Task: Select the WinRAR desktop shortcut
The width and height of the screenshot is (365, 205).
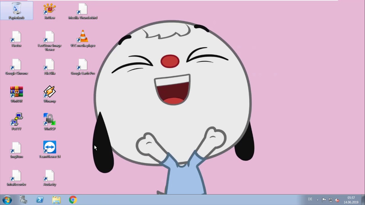Action: point(17,94)
